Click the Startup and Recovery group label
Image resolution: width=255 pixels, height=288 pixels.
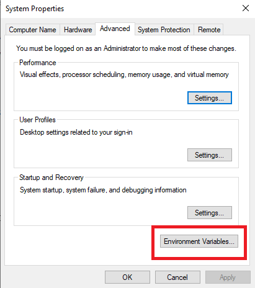click(51, 178)
